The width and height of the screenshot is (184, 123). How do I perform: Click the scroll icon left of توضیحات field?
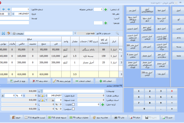coord(41,91)
